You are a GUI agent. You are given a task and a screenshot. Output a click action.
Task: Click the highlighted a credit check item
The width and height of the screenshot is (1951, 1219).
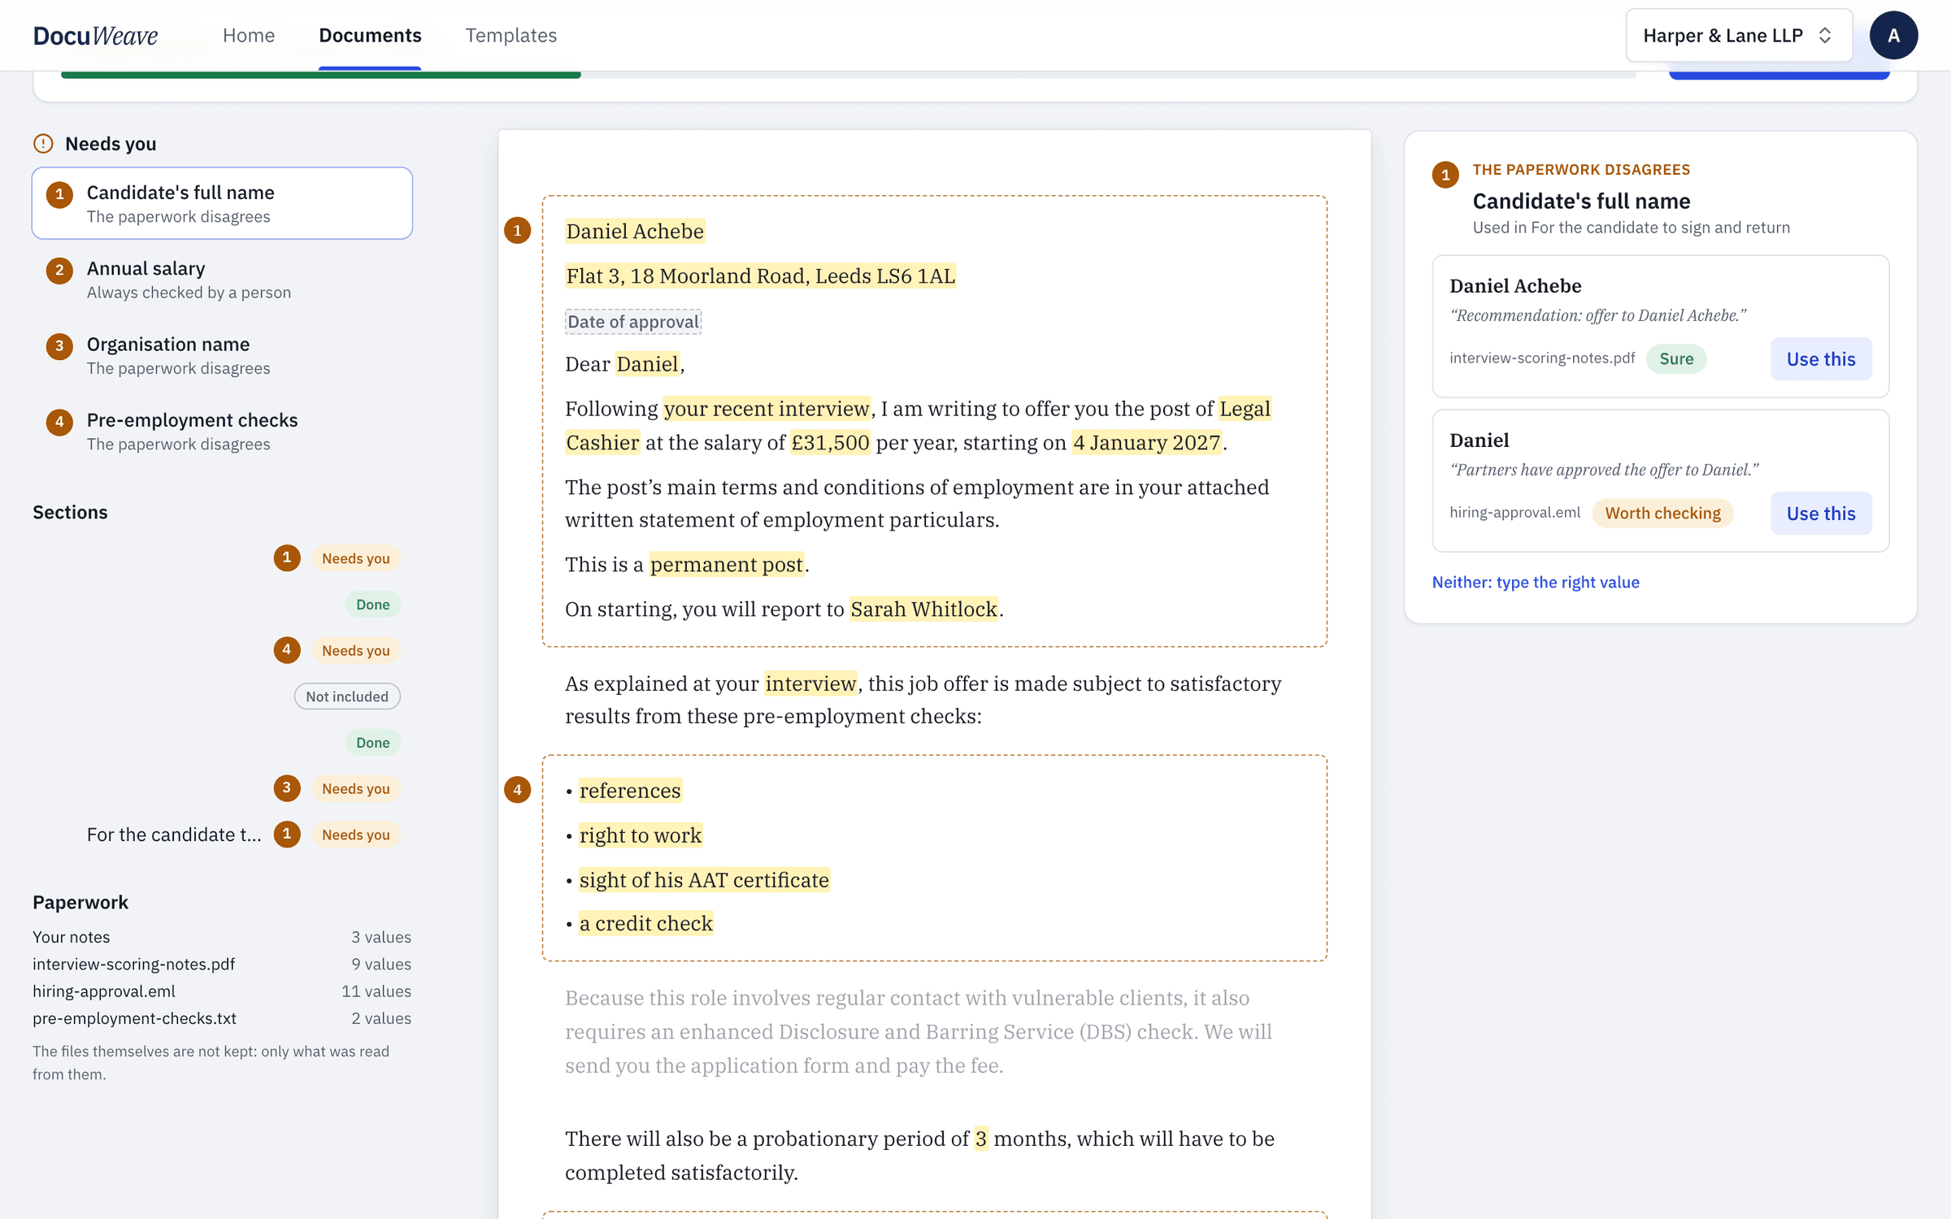tap(646, 924)
